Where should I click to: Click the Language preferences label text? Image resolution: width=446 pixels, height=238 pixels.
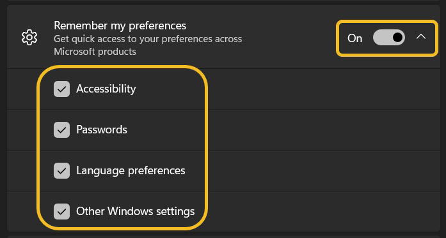coord(131,171)
